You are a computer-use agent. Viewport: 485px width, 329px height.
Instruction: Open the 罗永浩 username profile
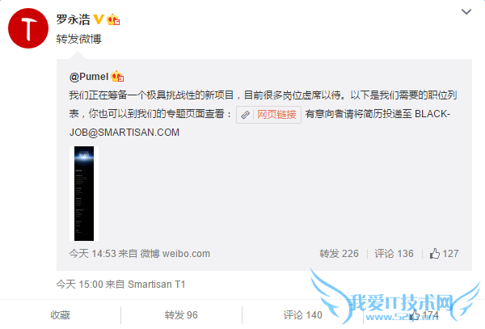point(73,19)
